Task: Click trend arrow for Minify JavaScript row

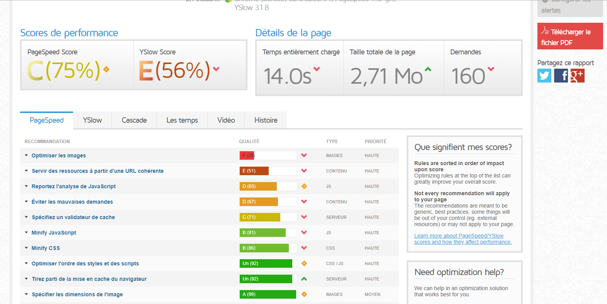Action: (x=304, y=233)
